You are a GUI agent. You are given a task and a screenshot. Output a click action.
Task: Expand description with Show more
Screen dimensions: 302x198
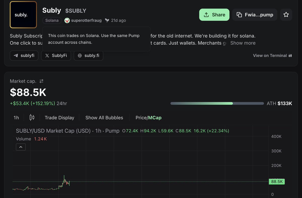pos(243,43)
